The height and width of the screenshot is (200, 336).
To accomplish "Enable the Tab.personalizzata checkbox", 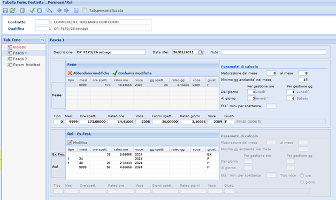I will tap(85, 10).
